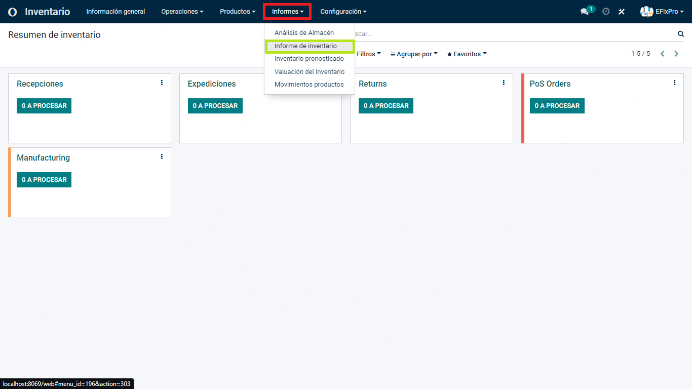Image resolution: width=692 pixels, height=389 pixels.
Task: Select Informe de inventario menu item
Action: 305,46
